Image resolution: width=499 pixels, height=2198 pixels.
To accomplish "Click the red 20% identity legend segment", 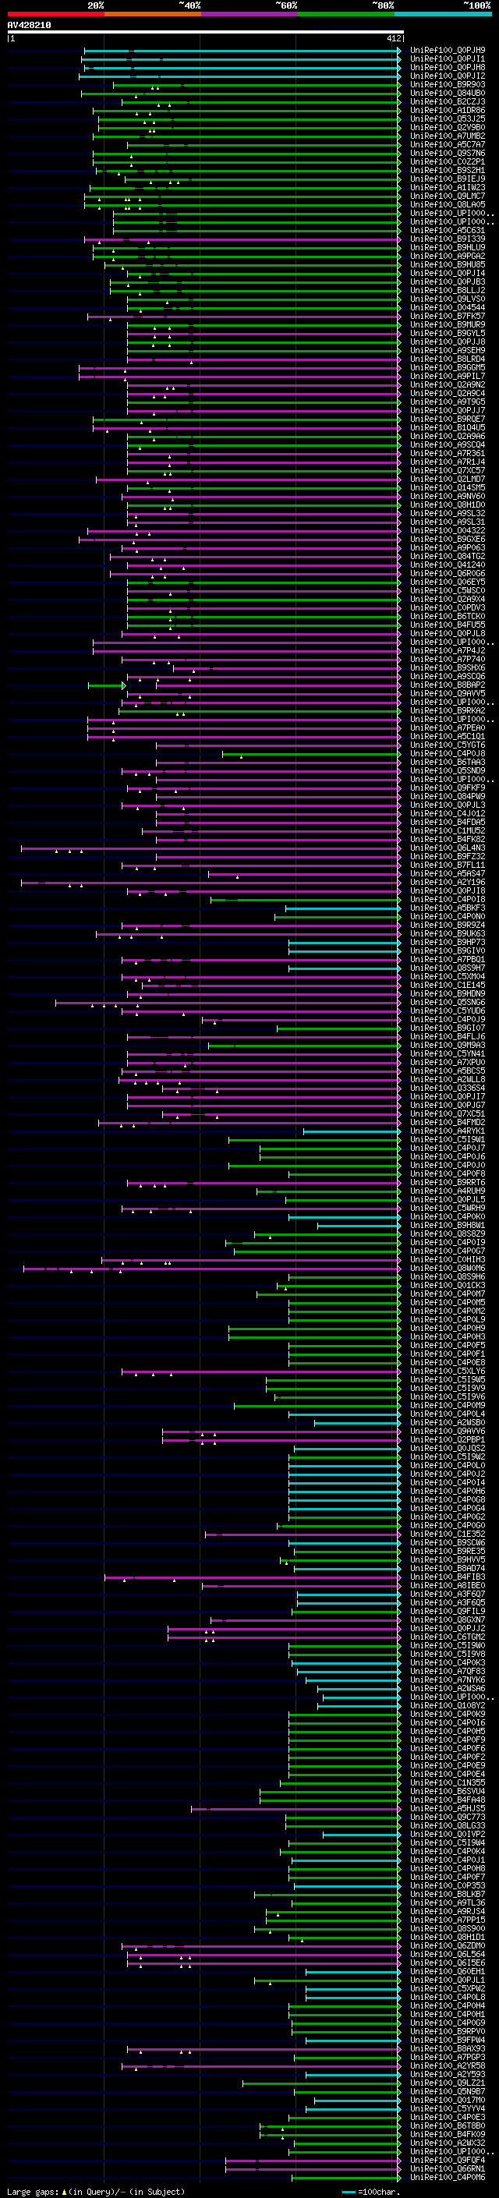I will pyautogui.click(x=55, y=14).
